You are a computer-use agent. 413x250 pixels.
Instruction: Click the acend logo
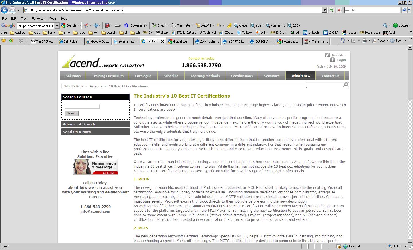pos(103,61)
